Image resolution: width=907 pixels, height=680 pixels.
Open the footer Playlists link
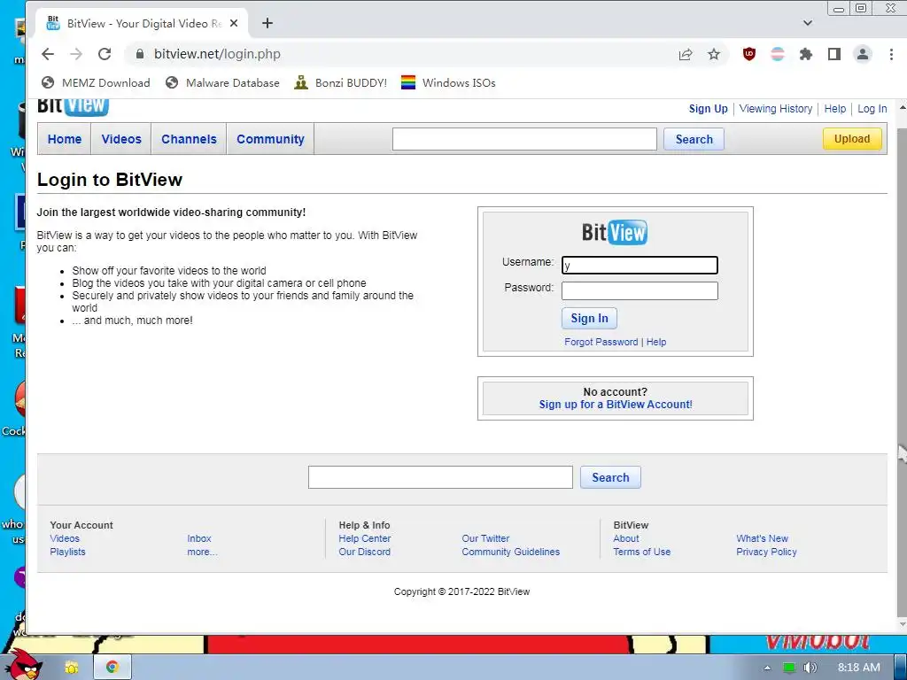point(67,552)
